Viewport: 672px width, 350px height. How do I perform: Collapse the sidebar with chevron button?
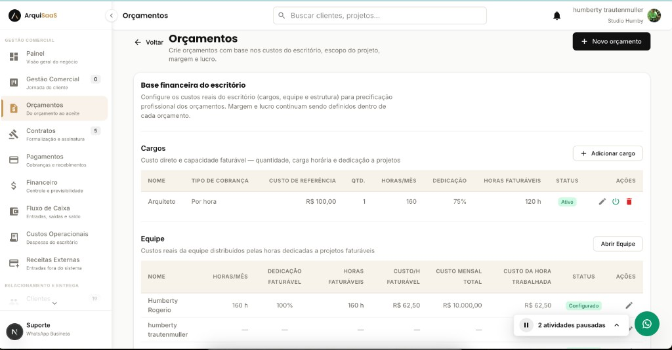(112, 16)
